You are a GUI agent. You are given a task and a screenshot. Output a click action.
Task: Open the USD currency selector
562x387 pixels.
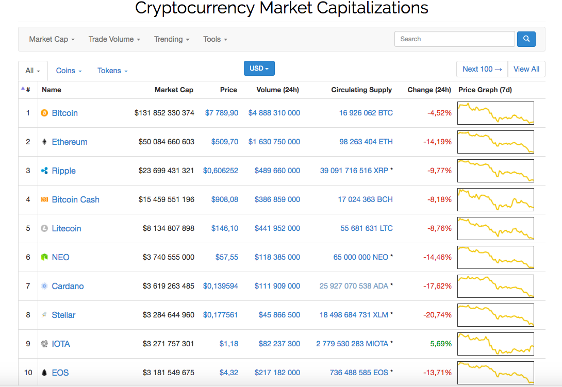pos(259,69)
